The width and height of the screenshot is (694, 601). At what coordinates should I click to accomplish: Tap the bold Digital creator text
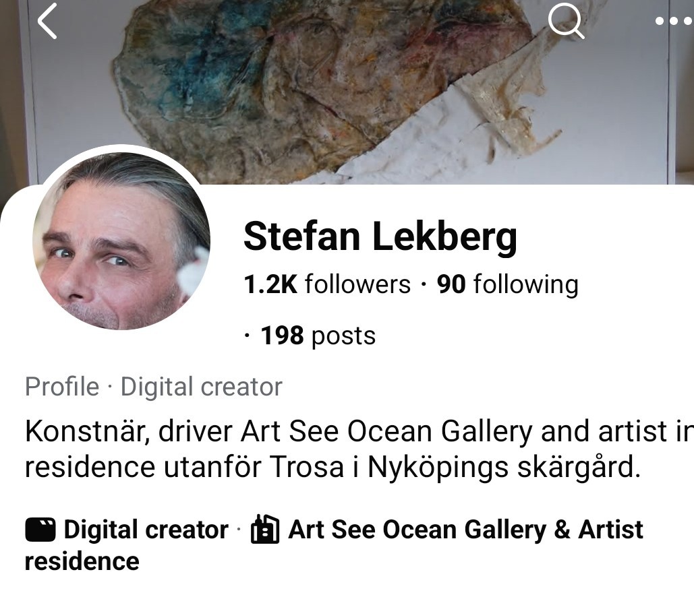(146, 530)
